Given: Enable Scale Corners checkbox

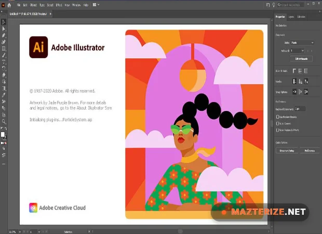Looking at the screenshot, I should [x=277, y=124].
